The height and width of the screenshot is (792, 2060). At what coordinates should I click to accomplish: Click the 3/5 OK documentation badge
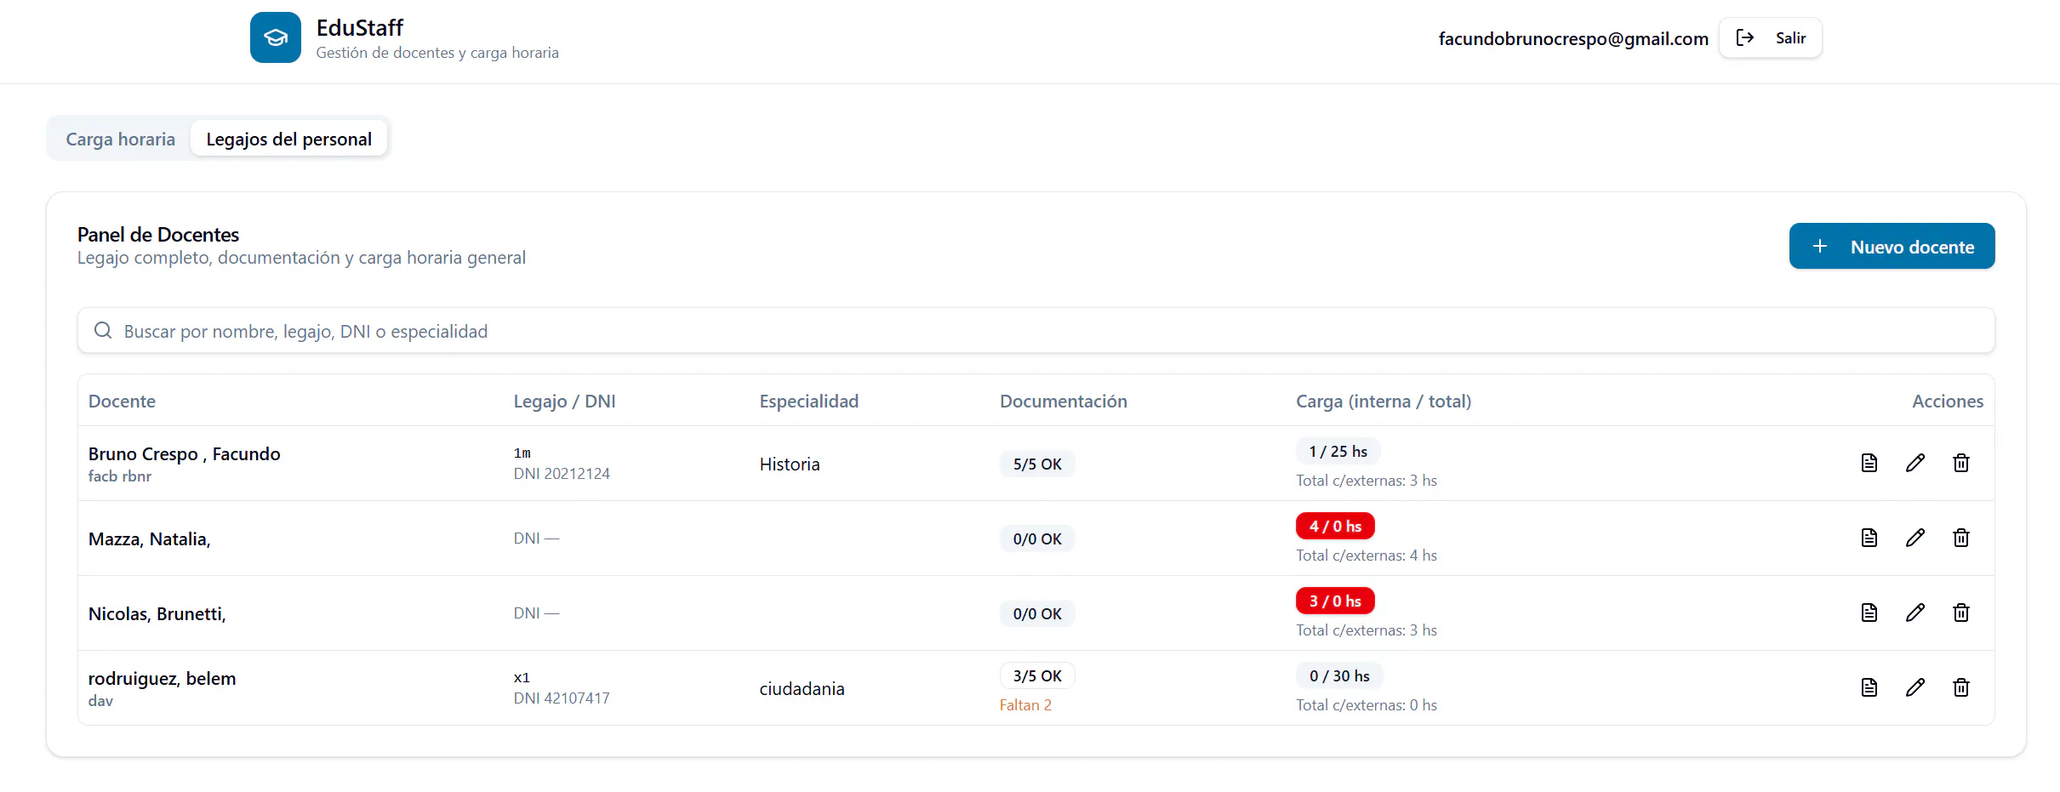point(1037,675)
